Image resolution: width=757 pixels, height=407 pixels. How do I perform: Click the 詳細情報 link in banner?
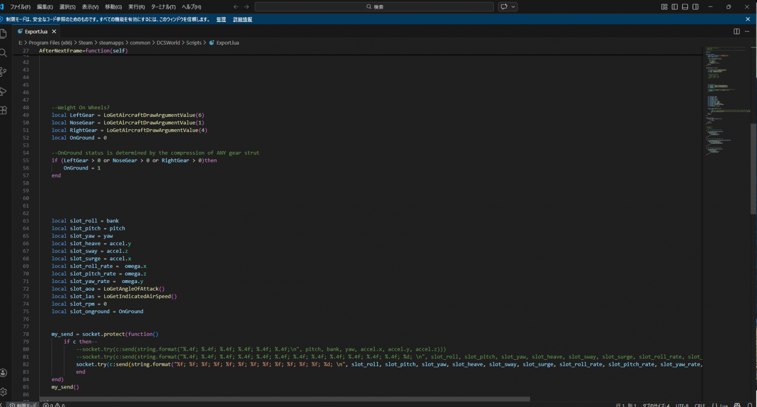click(x=242, y=19)
